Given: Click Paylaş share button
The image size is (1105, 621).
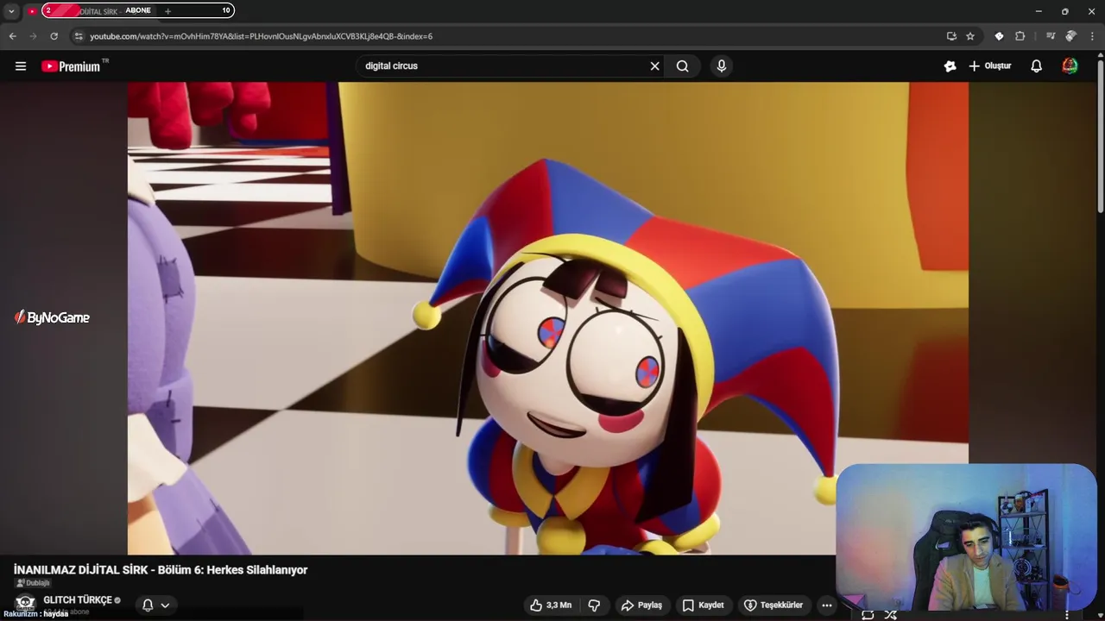Looking at the screenshot, I should [x=641, y=605].
